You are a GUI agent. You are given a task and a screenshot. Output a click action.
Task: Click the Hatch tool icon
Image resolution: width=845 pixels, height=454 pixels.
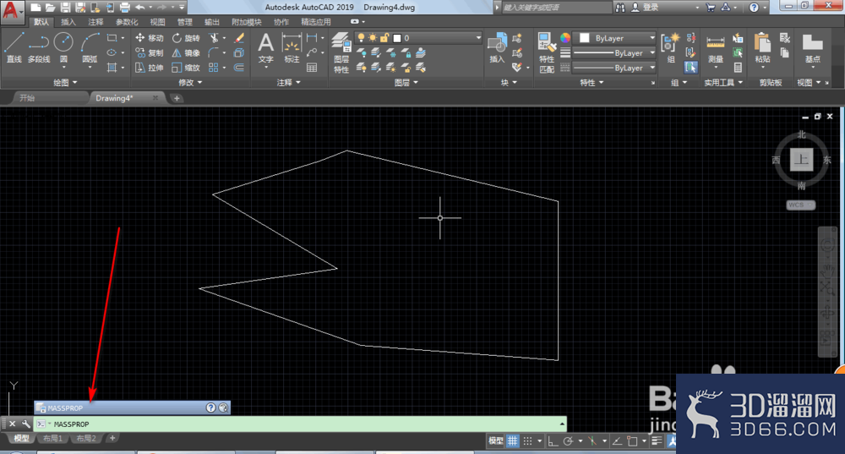(x=112, y=68)
